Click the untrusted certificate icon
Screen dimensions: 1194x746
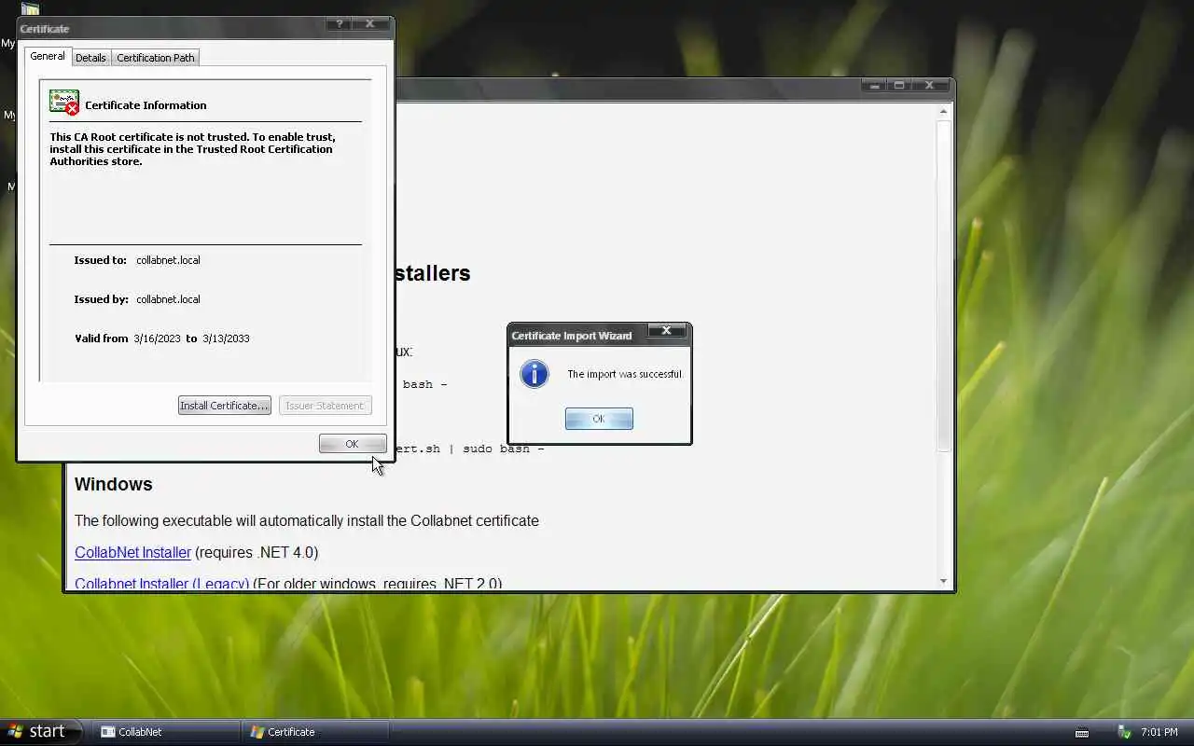pyautogui.click(x=64, y=103)
